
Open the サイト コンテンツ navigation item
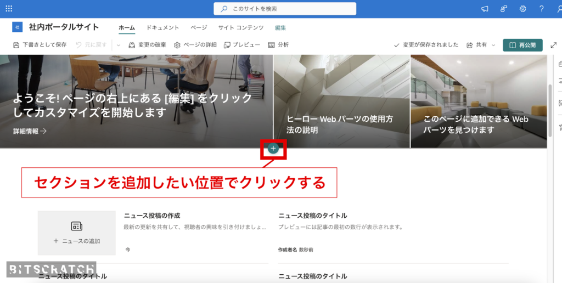(x=241, y=27)
